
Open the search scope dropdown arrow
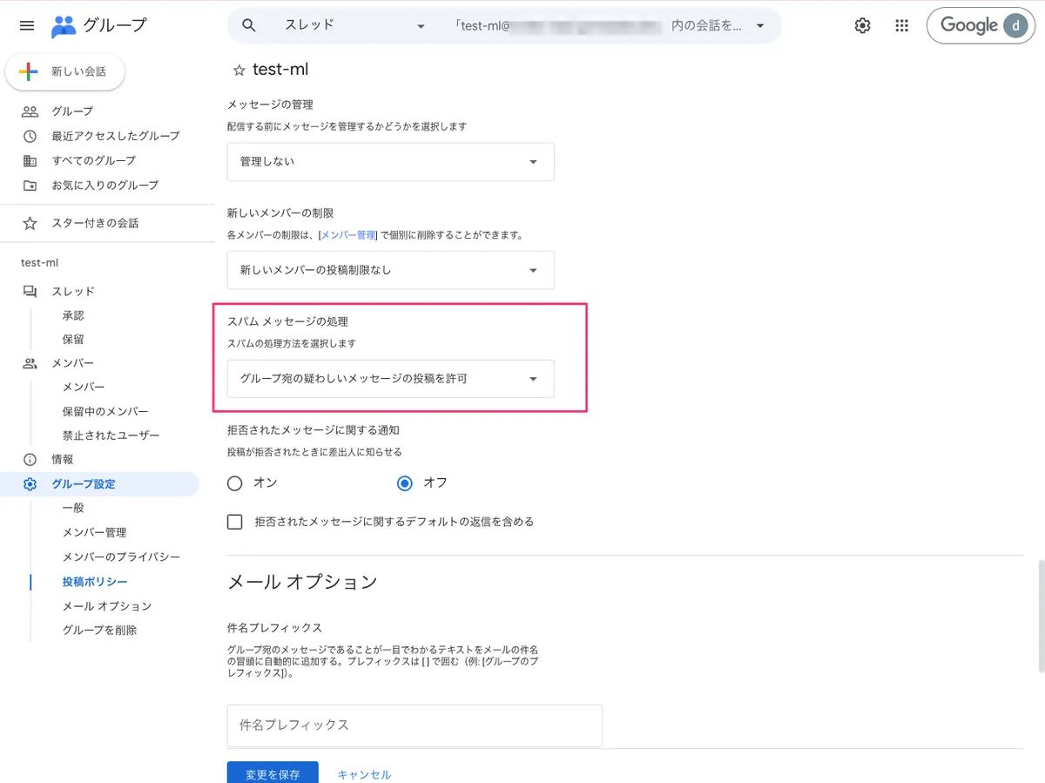[x=760, y=25]
